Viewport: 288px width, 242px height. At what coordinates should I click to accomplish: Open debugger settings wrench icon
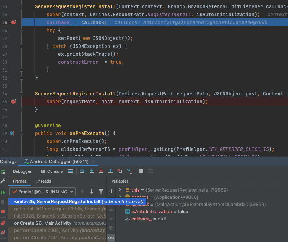[x=3, y=181]
